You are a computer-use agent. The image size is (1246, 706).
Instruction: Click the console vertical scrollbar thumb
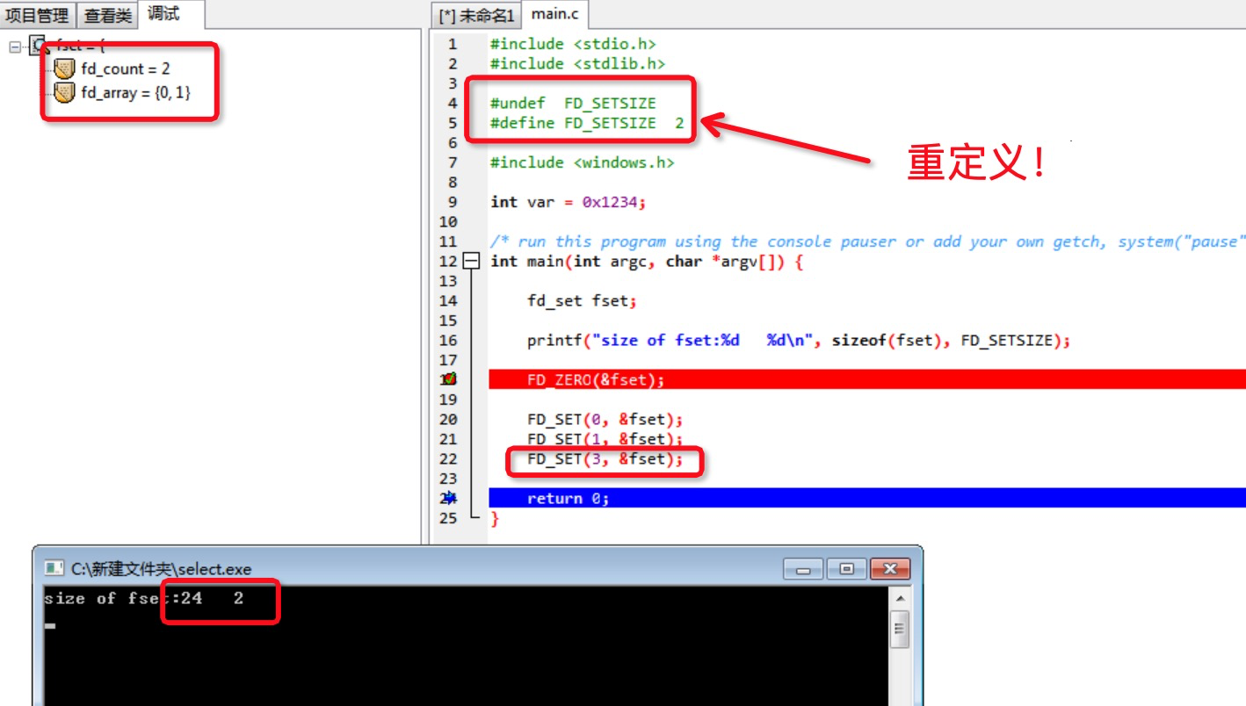[899, 629]
